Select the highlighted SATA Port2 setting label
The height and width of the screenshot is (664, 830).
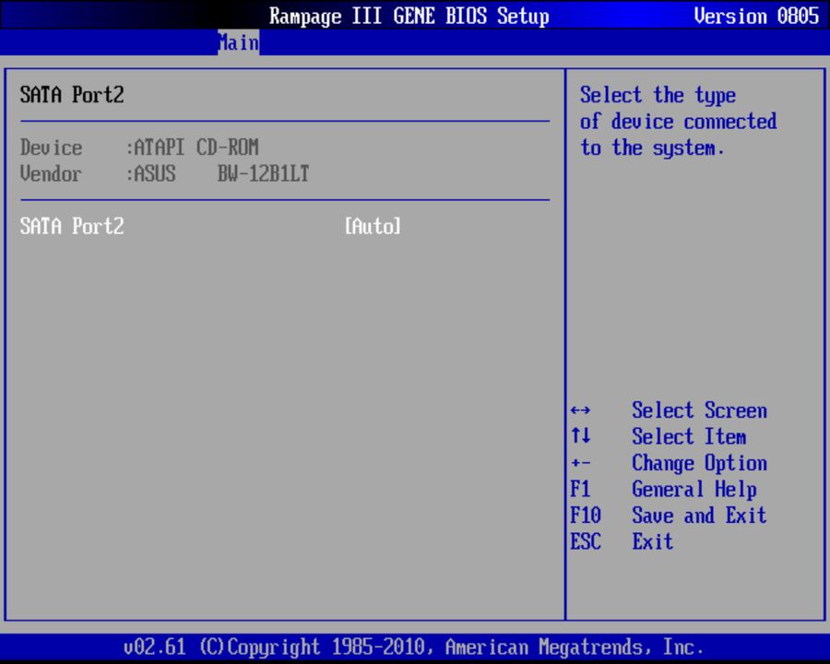tap(72, 226)
